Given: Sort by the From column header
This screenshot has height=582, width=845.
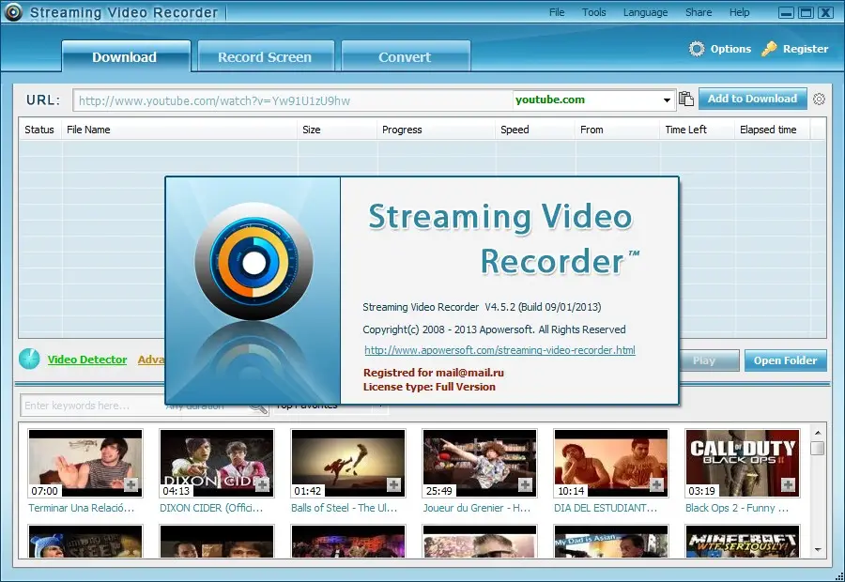Looking at the screenshot, I should [618, 130].
